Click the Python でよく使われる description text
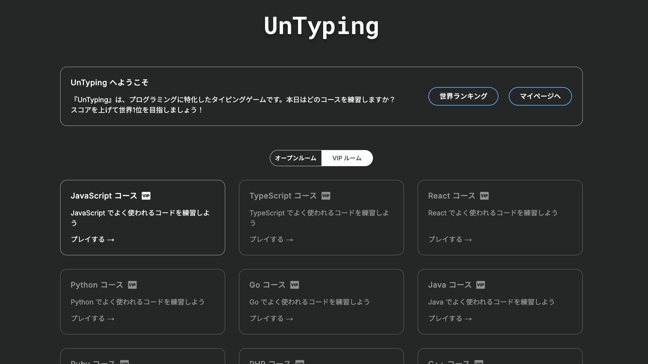The height and width of the screenshot is (364, 648). click(138, 302)
